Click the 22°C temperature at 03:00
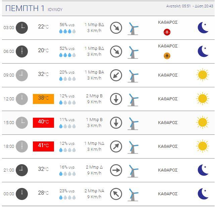This screenshot has width=216, height=207. pyautogui.click(x=43, y=27)
